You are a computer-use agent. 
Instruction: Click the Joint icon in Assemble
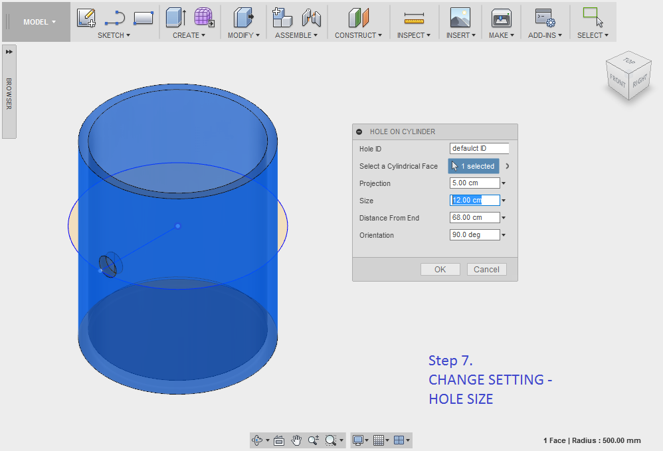point(311,18)
